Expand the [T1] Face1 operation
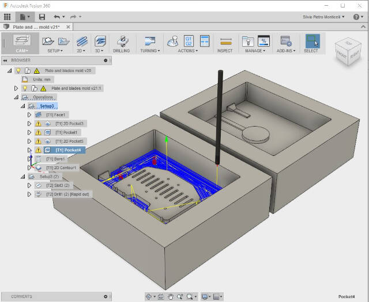This screenshot has width=369, height=302. (x=29, y=115)
